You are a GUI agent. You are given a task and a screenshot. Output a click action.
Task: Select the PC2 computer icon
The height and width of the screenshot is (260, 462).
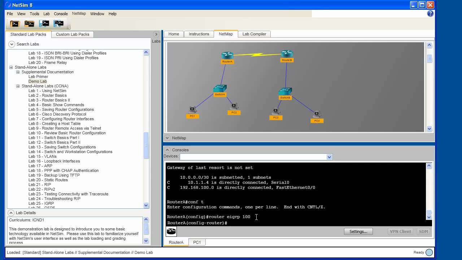[x=234, y=106]
